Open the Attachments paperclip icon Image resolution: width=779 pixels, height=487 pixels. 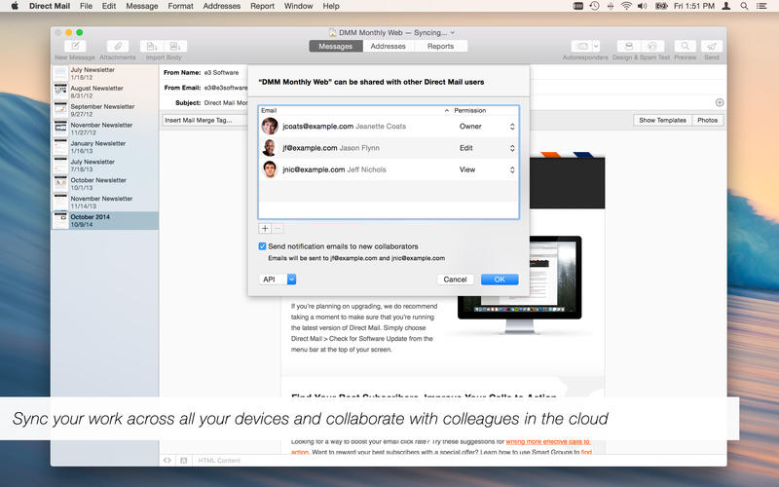118,46
